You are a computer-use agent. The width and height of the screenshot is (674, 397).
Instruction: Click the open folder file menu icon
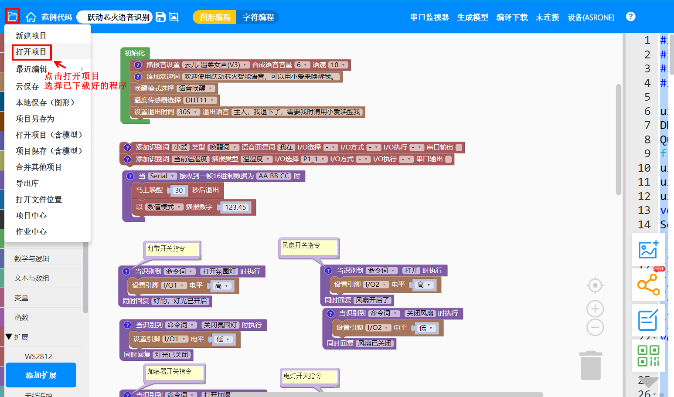(12, 17)
